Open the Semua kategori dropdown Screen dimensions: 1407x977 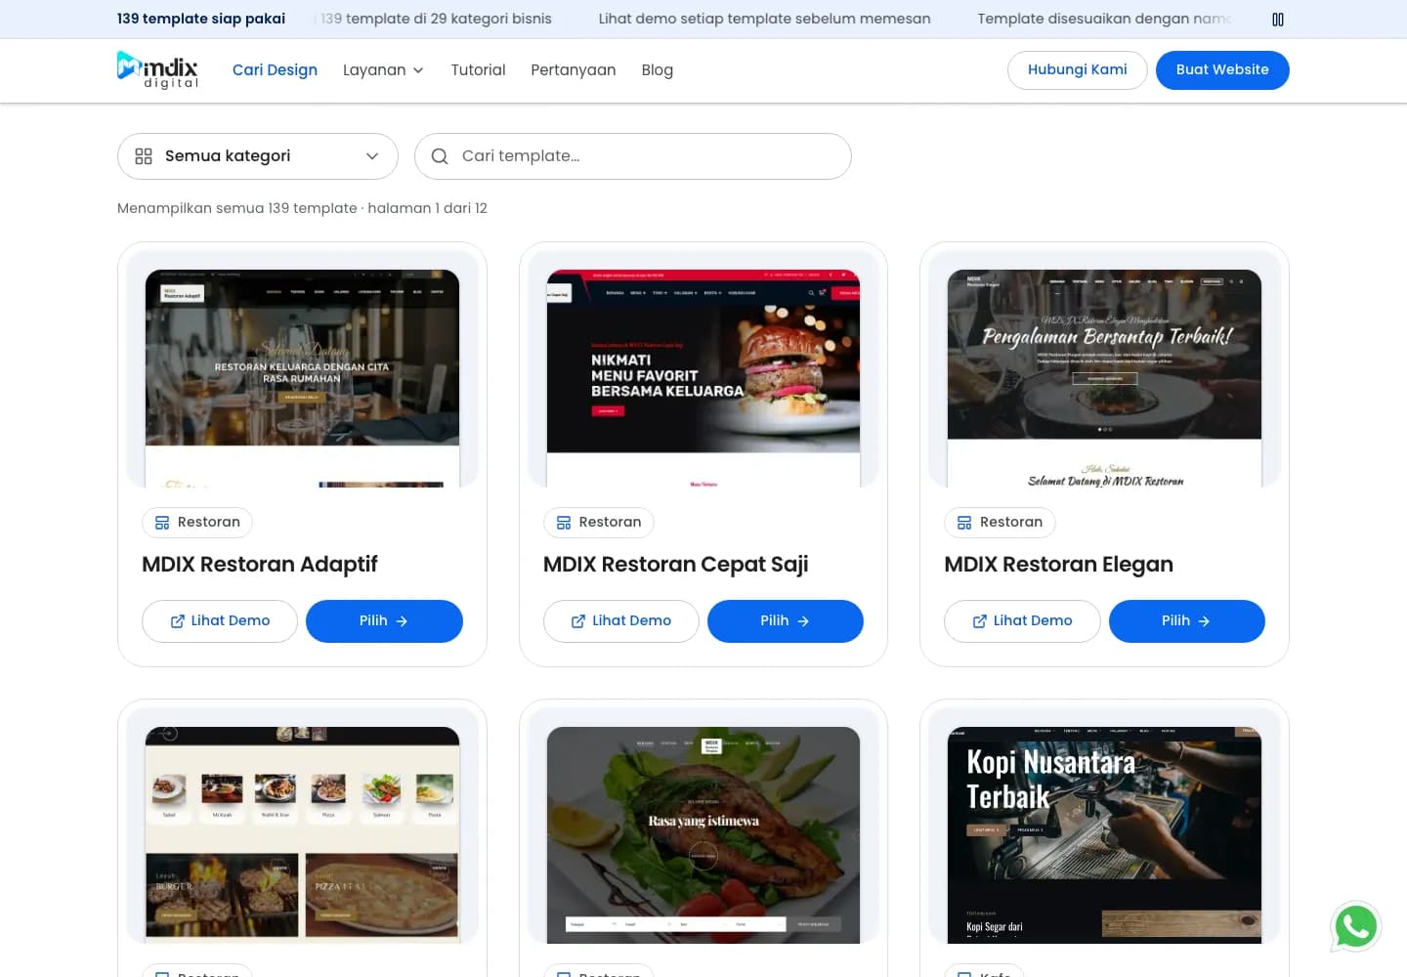pos(258,156)
